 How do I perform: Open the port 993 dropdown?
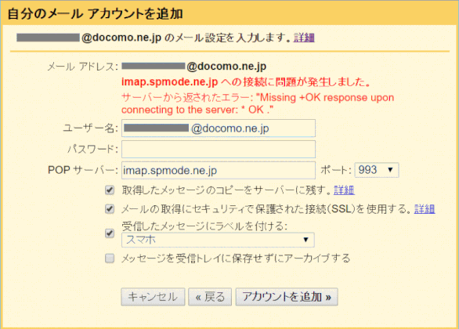click(x=377, y=170)
